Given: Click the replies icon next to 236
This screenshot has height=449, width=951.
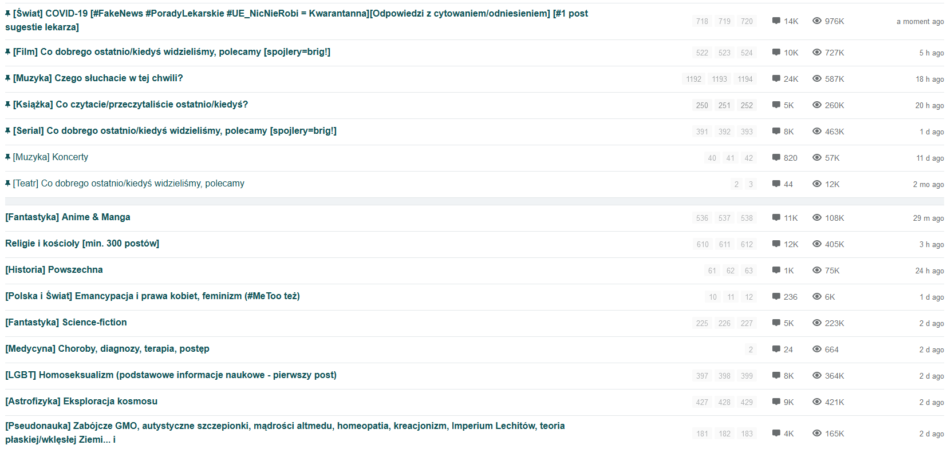Looking at the screenshot, I should 776,297.
